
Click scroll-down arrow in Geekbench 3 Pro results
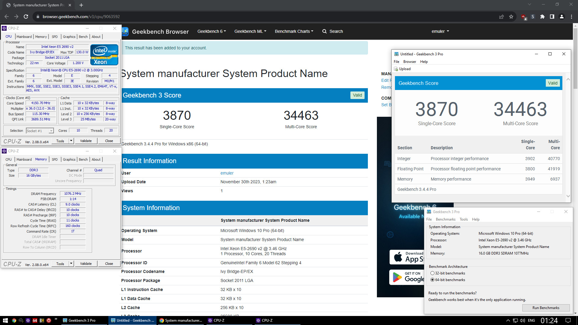[568, 196]
